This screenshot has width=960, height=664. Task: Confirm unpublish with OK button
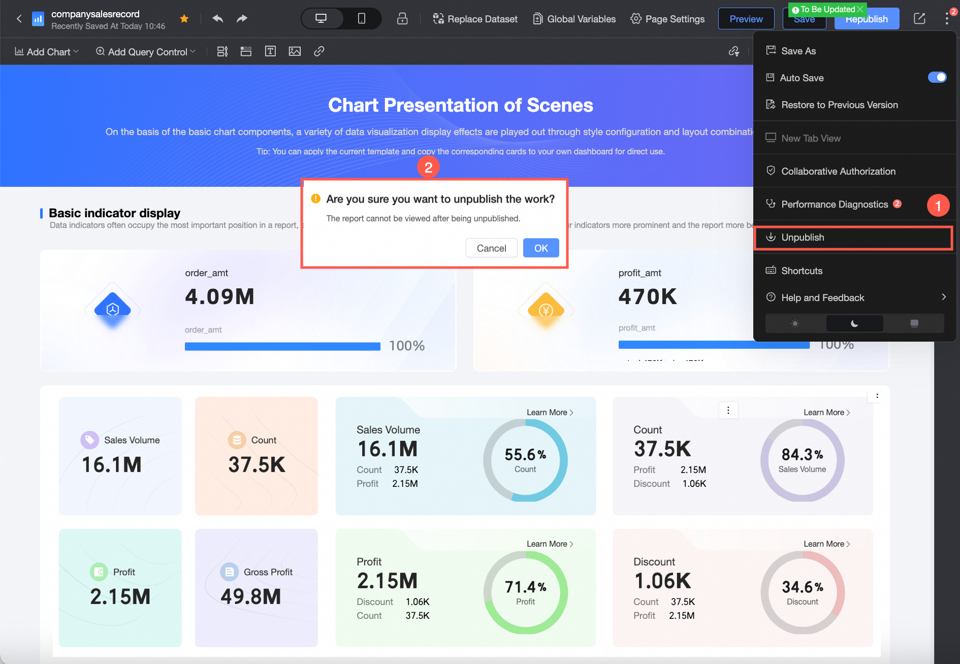(x=541, y=248)
